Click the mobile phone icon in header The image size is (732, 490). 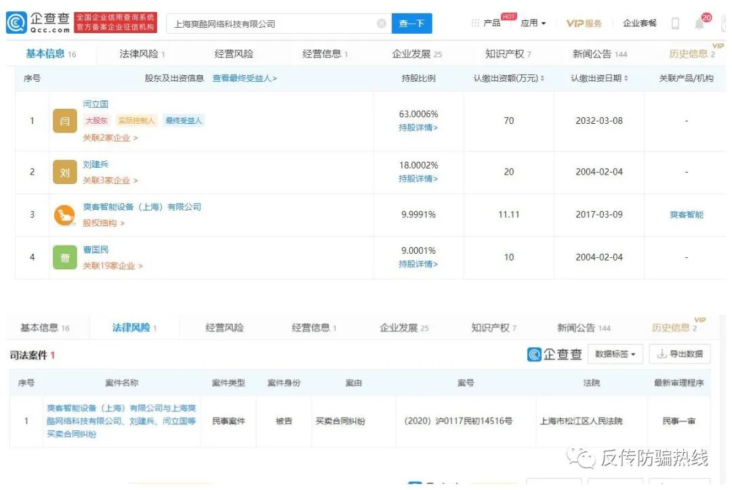pyautogui.click(x=675, y=24)
